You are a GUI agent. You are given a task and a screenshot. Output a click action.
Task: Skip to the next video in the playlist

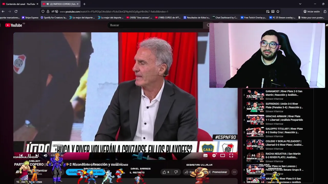37,155
